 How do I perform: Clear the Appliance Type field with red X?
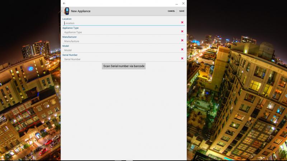(x=182, y=31)
